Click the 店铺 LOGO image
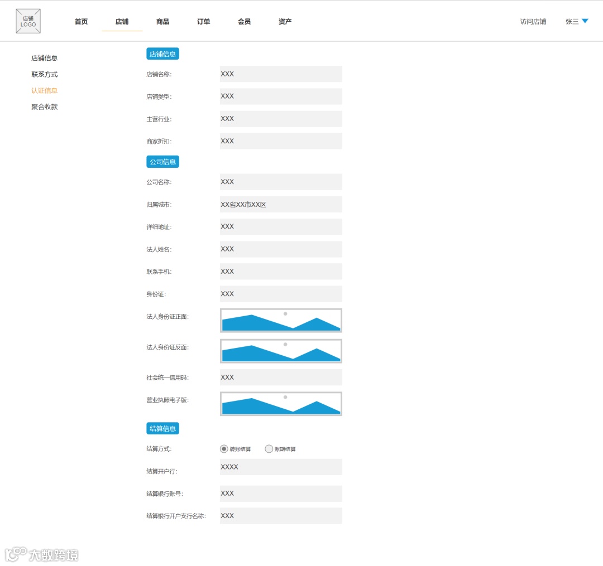 point(28,21)
